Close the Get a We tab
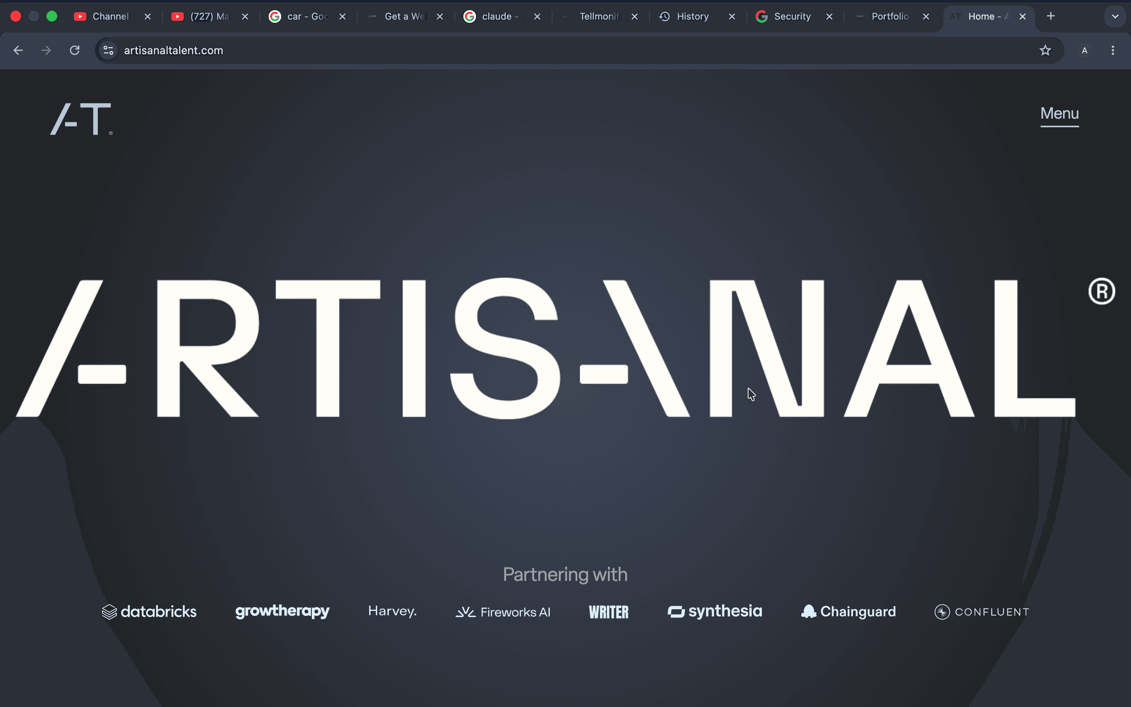This screenshot has width=1131, height=707. (x=440, y=16)
